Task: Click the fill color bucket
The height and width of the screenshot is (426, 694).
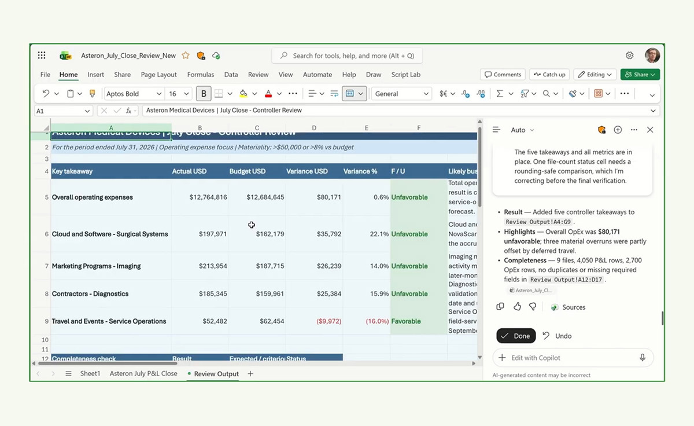Action: coord(243,94)
